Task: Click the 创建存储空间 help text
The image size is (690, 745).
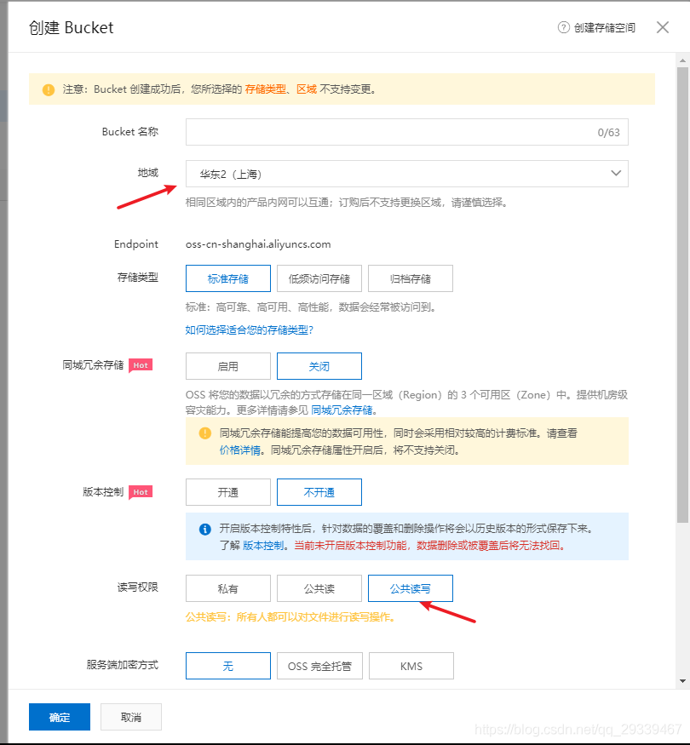Action: pos(605,27)
